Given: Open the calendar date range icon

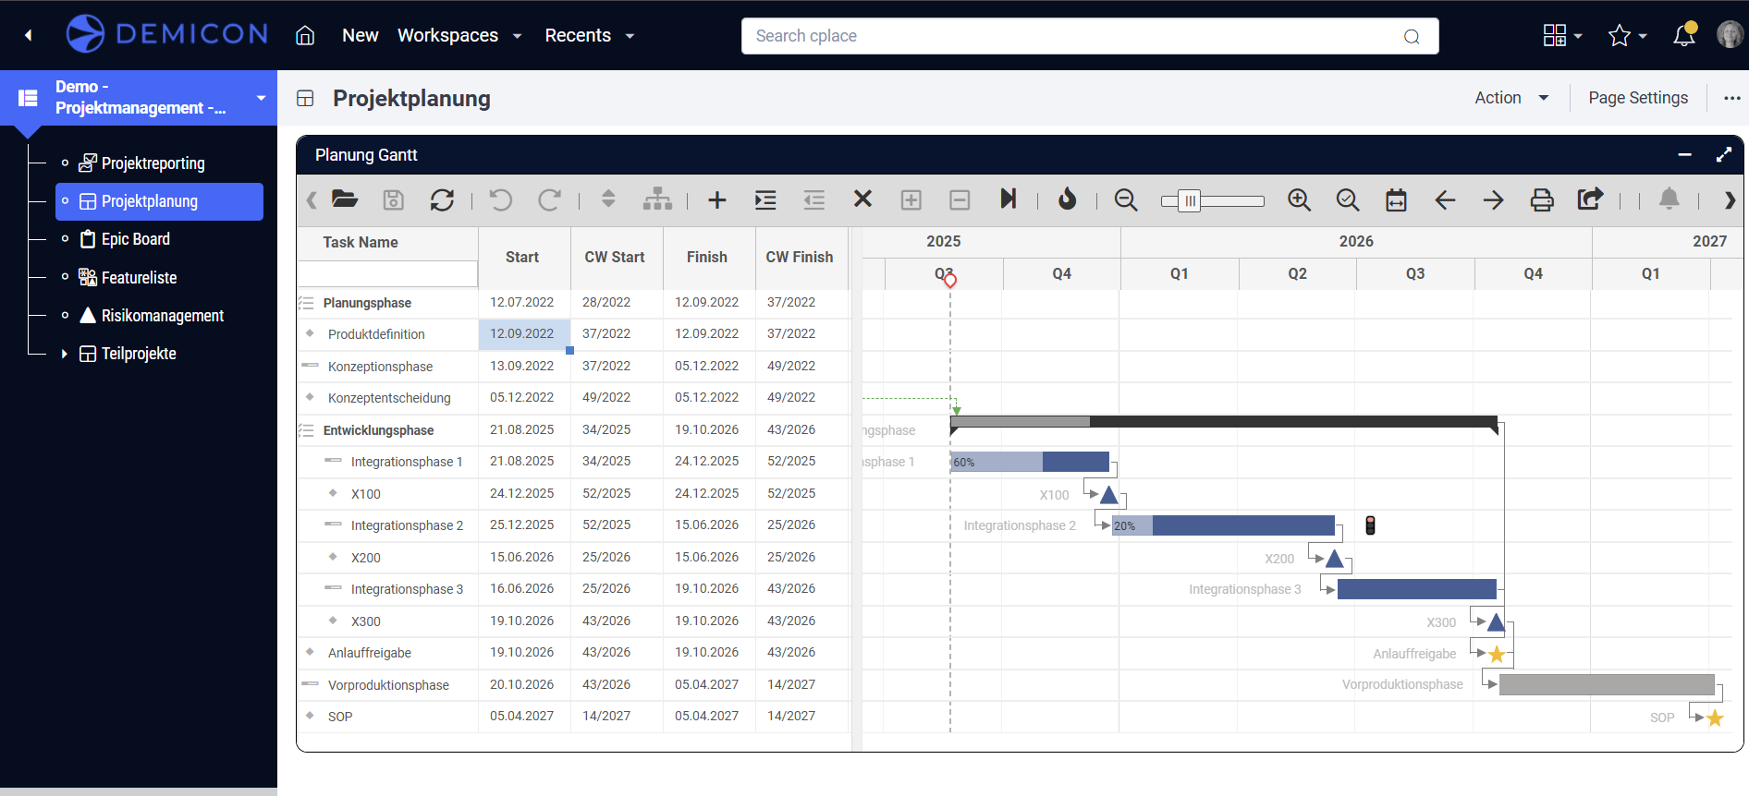Looking at the screenshot, I should [x=1396, y=199].
